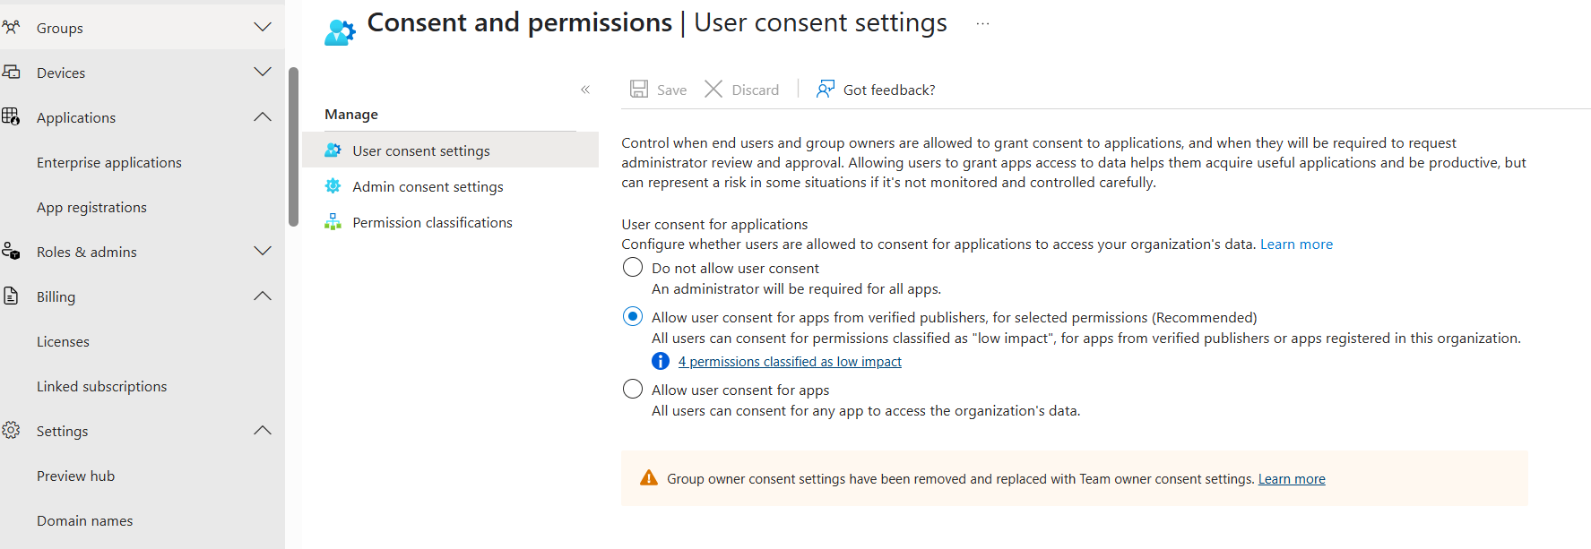Open the more options ellipsis by title

coord(982,24)
